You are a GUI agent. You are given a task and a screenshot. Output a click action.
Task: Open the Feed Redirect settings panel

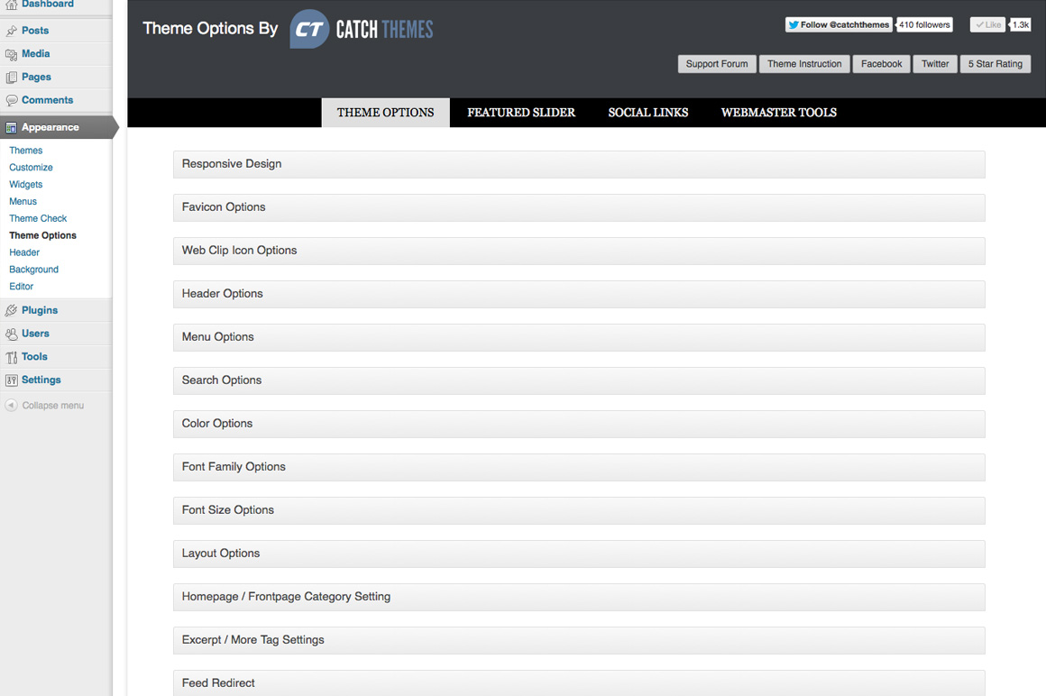(578, 682)
